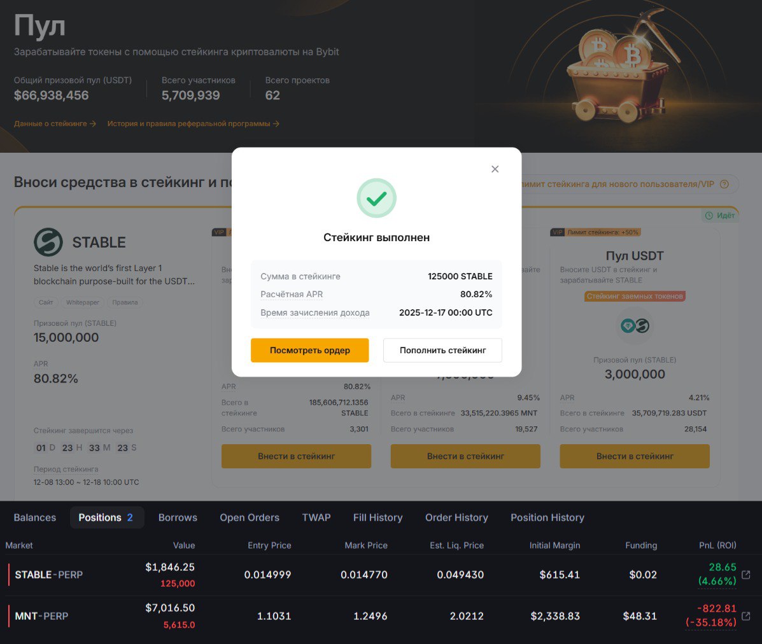Open share icon on MNT-PERP row
The width and height of the screenshot is (762, 644).
[x=746, y=616]
